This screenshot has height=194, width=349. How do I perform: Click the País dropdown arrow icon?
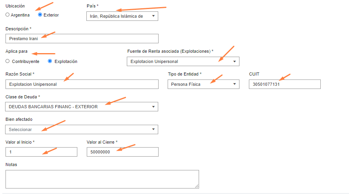click(153, 16)
